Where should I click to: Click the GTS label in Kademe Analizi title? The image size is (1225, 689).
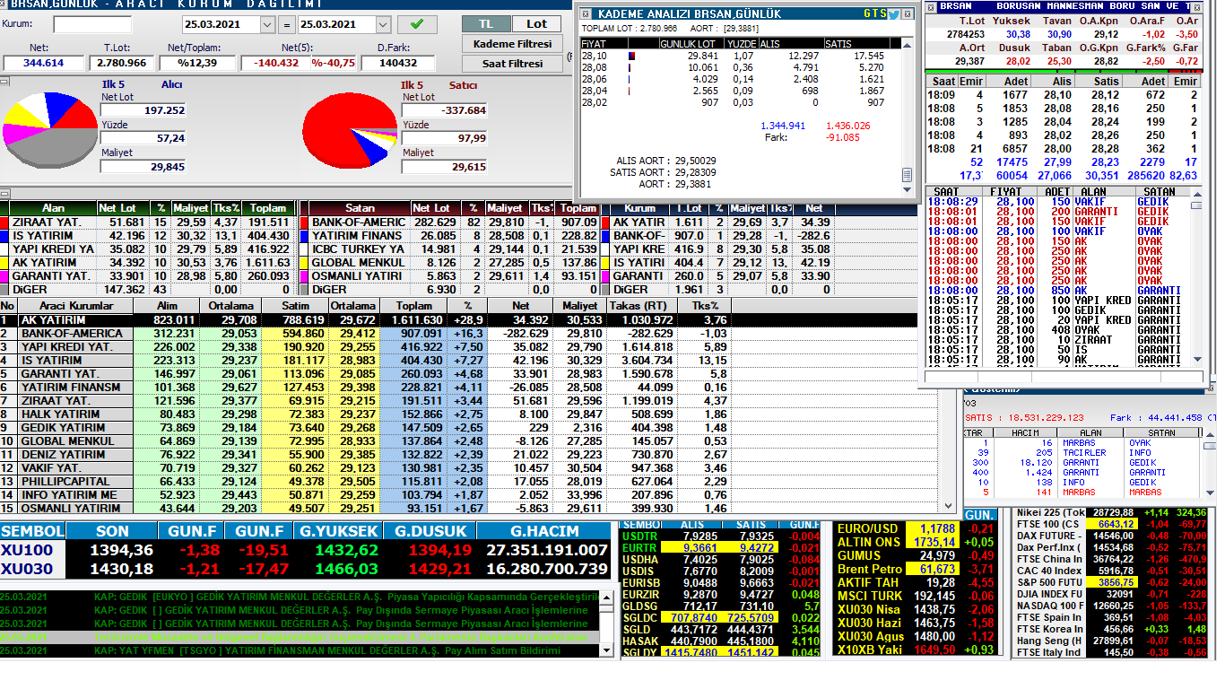pyautogui.click(x=874, y=13)
